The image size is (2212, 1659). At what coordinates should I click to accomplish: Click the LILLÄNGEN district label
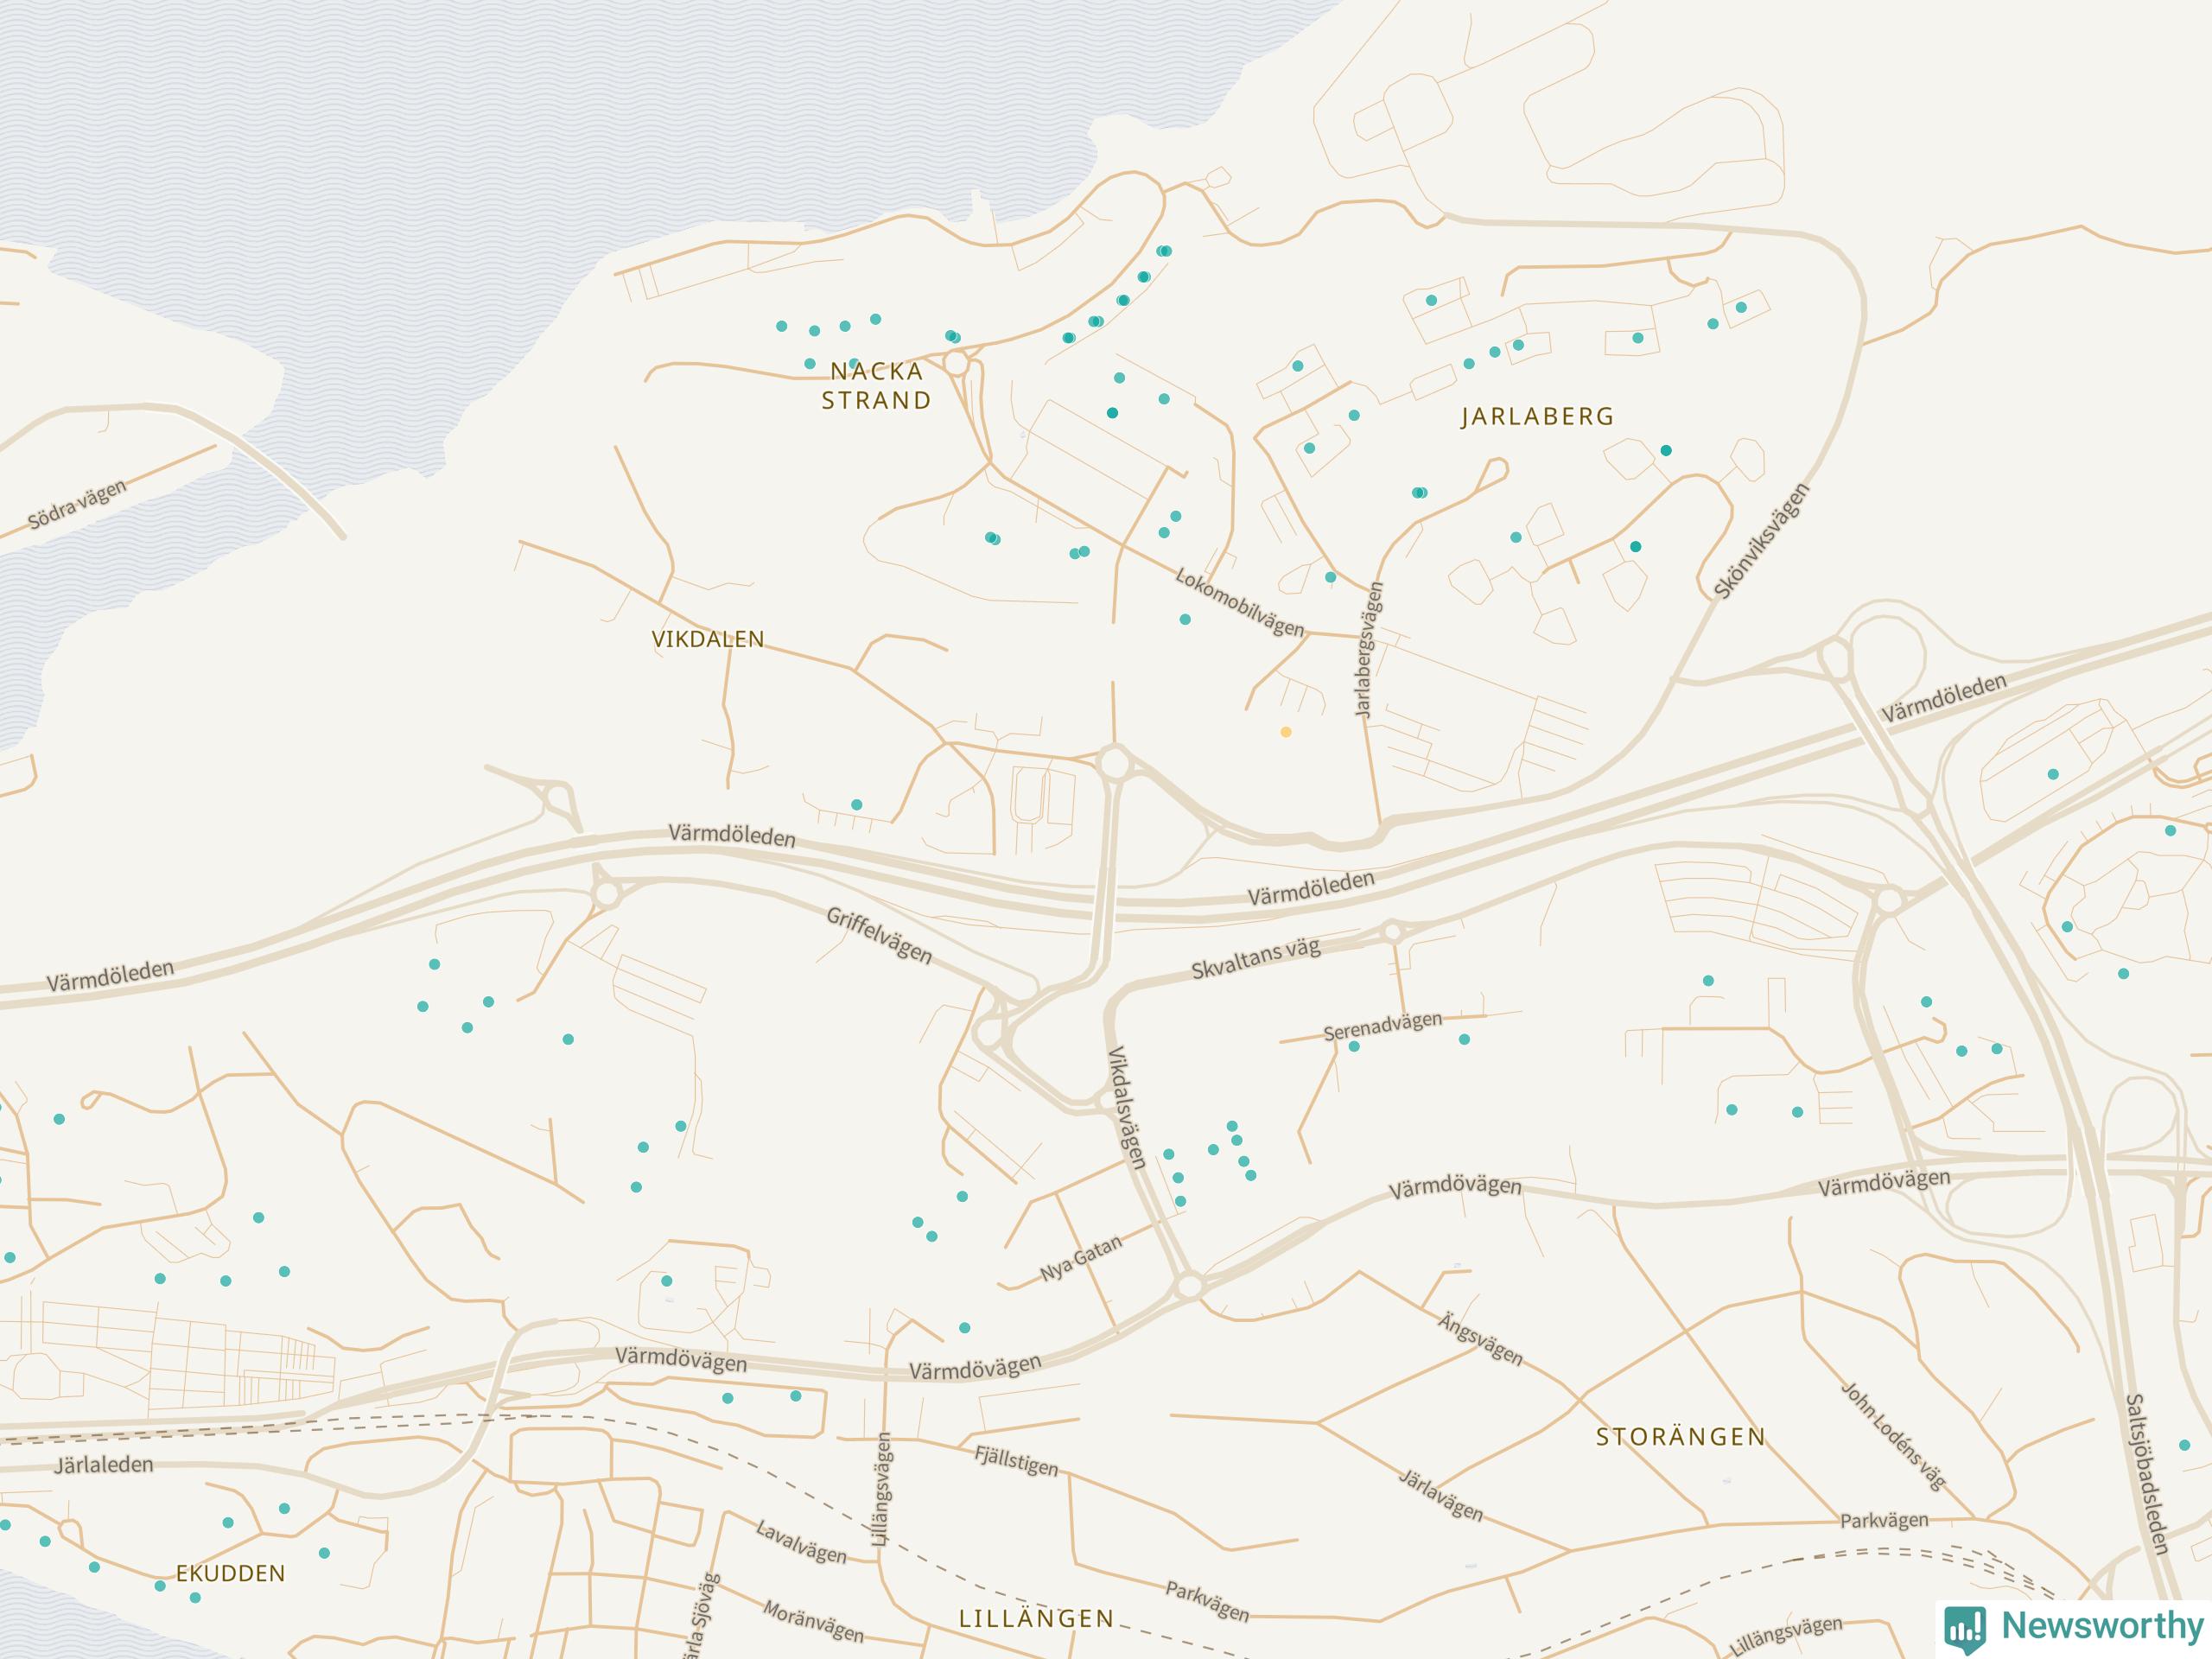tap(1037, 1619)
